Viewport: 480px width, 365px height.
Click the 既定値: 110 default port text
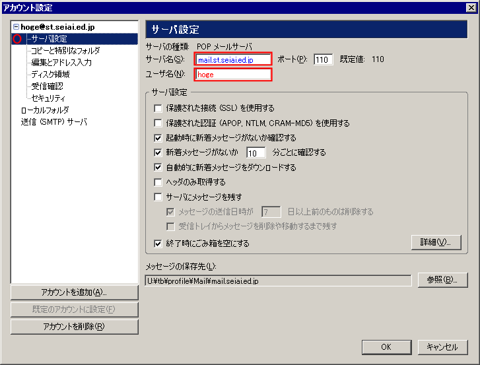pos(362,59)
